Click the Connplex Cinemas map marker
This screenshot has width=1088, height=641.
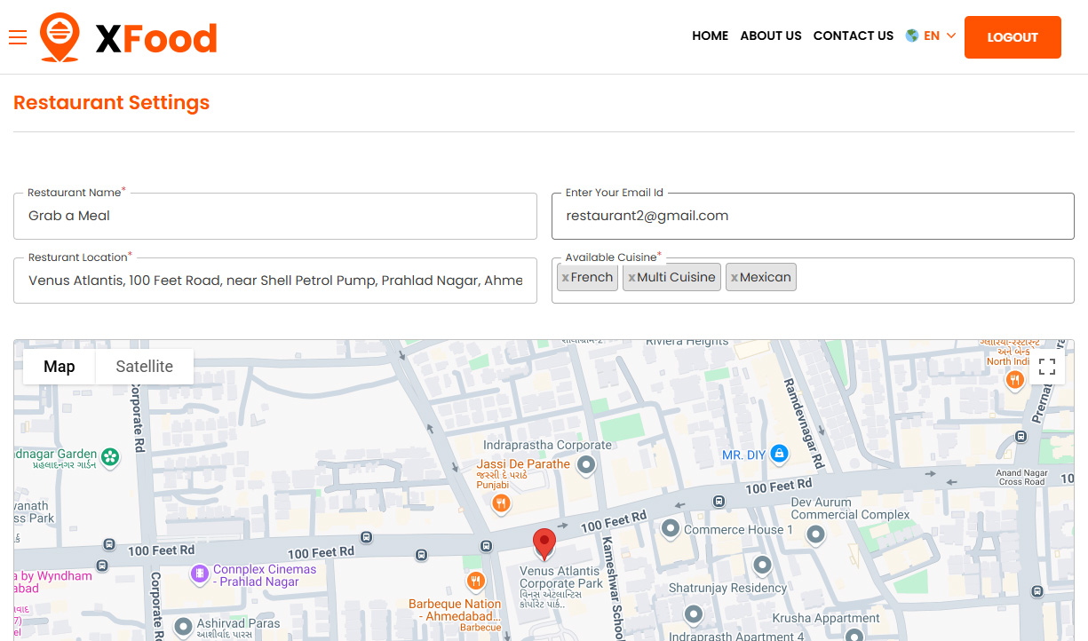200,574
